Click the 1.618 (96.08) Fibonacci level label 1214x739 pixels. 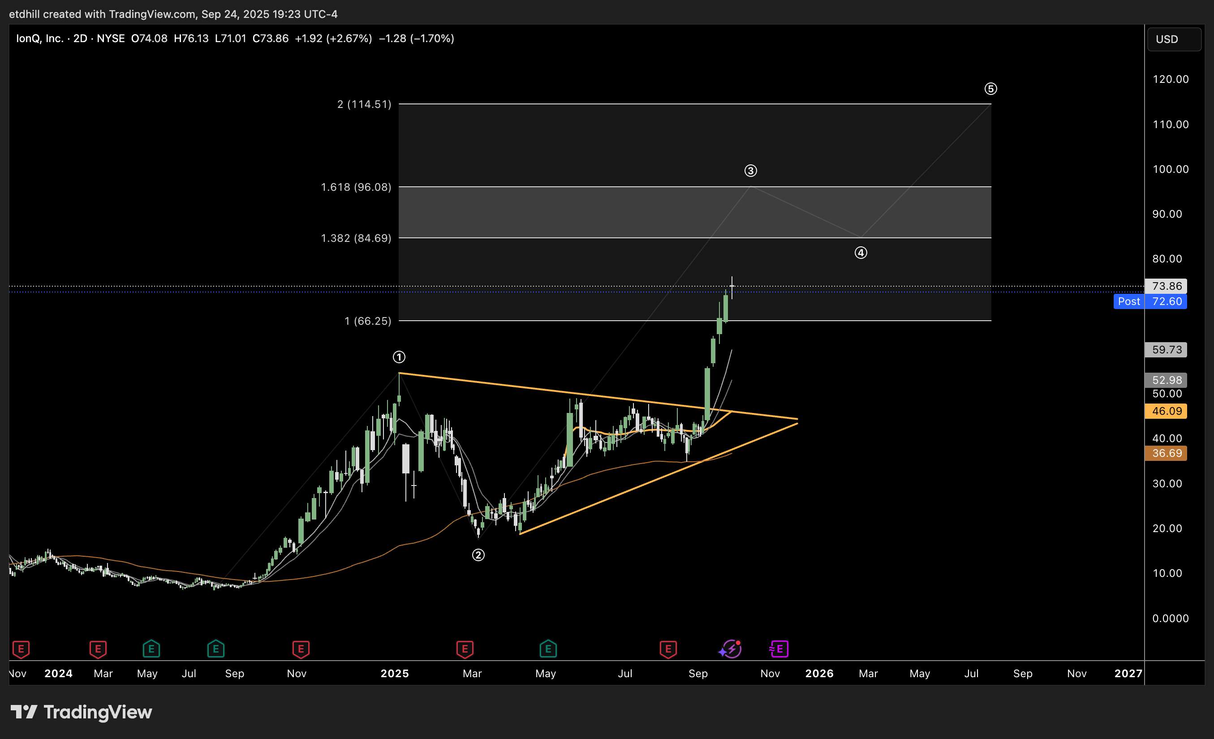[x=356, y=187]
